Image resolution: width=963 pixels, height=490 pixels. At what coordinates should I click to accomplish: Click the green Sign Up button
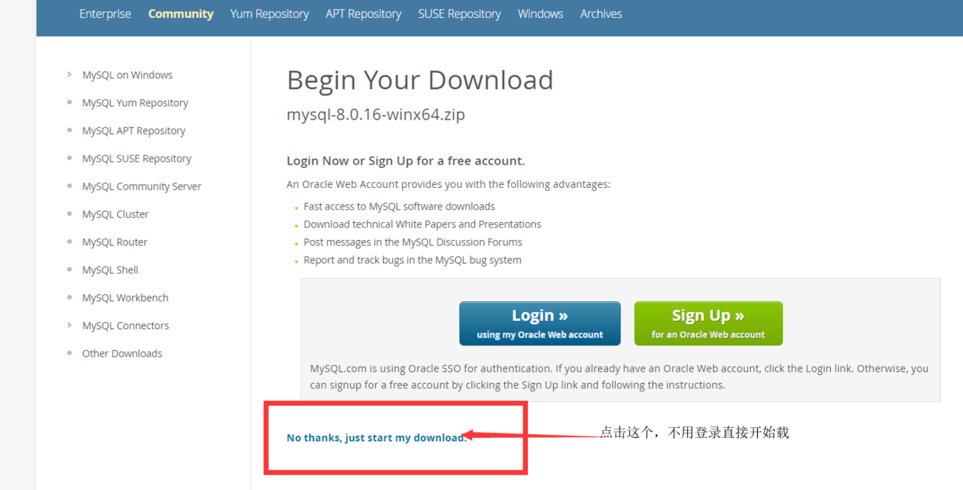(708, 323)
